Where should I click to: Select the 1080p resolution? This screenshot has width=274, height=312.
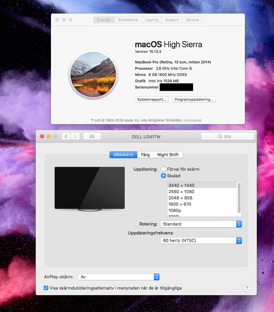click(x=202, y=211)
